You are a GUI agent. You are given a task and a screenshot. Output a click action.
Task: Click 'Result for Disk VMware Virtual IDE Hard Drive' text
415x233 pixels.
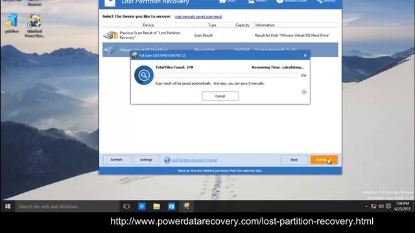coord(292,36)
